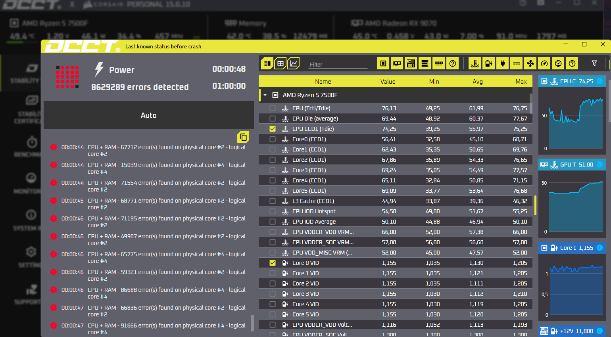Screen dimensions: 611x337
Task: Sort by Value column header
Action: click(x=388, y=82)
